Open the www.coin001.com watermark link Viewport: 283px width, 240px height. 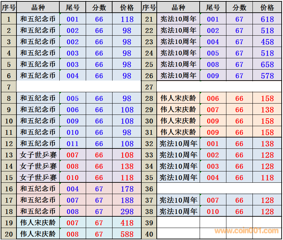tap(246, 231)
